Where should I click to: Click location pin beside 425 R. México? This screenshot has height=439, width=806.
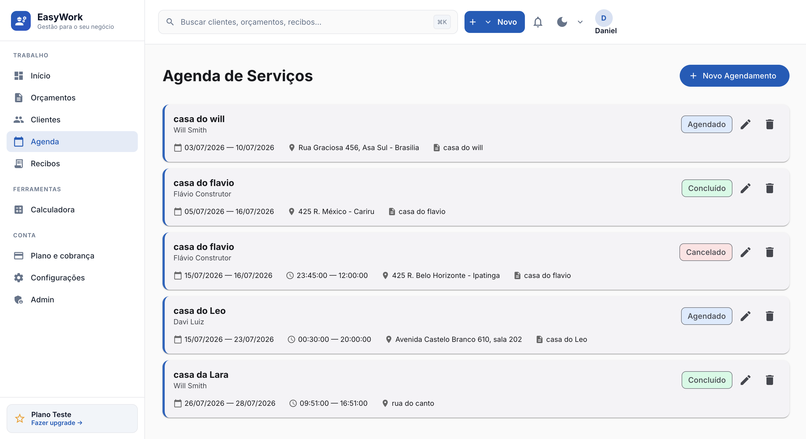pyautogui.click(x=291, y=212)
